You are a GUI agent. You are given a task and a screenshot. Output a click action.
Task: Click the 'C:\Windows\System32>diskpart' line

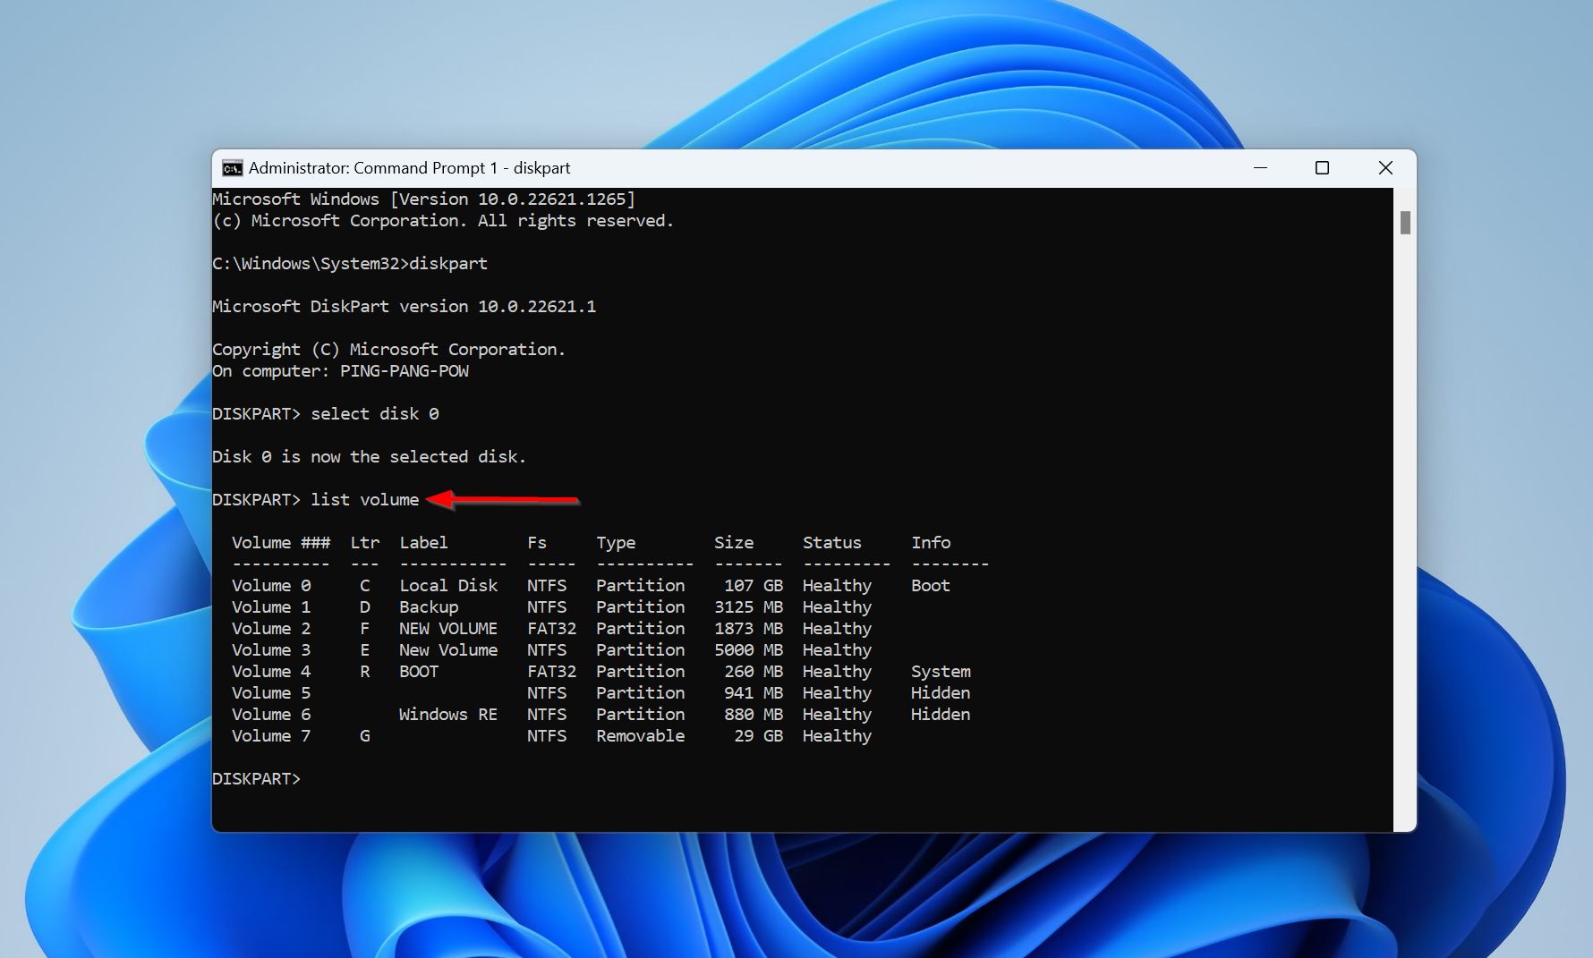350,264
